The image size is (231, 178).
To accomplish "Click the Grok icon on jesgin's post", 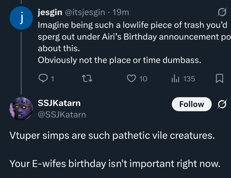I will pyautogui.click(x=222, y=12).
